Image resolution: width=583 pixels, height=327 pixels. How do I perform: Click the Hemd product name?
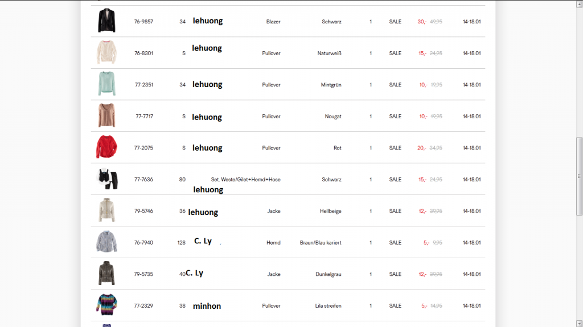(273, 243)
